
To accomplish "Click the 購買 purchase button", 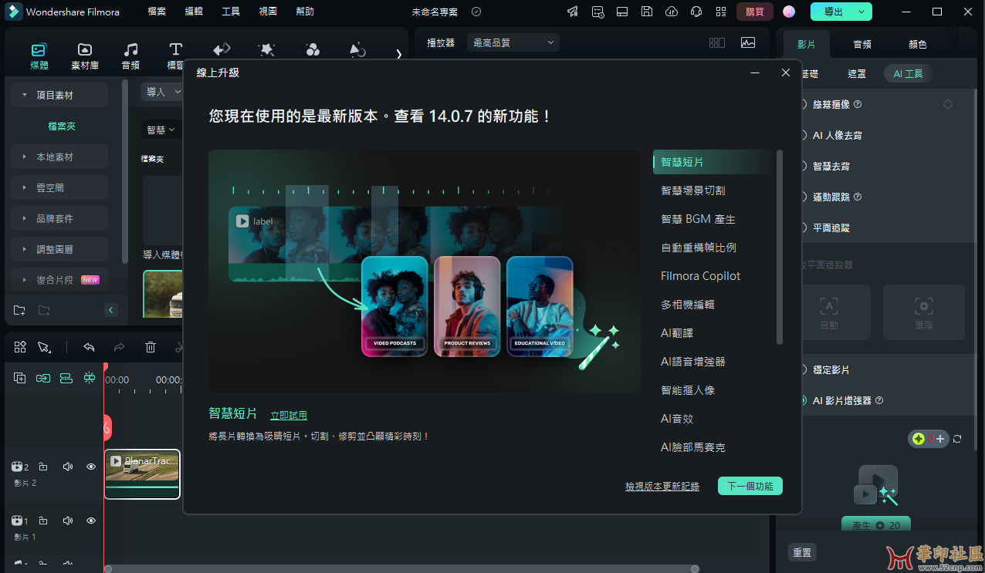I will click(x=755, y=12).
